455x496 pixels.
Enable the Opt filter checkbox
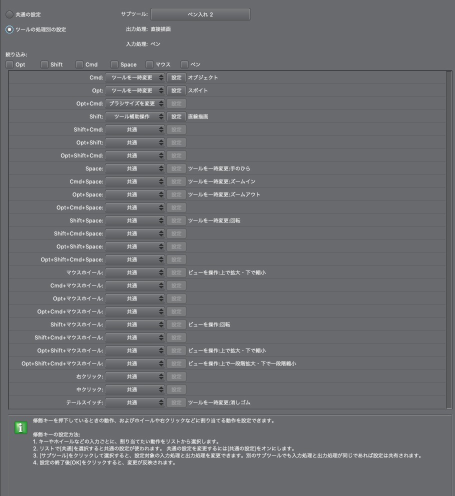[x=9, y=64]
